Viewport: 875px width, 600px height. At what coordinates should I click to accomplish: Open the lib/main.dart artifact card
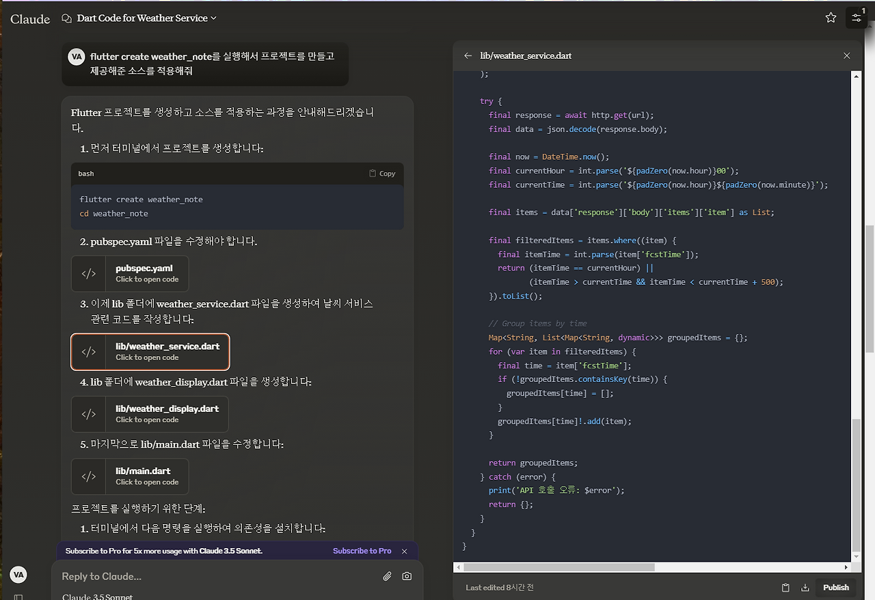click(x=130, y=476)
